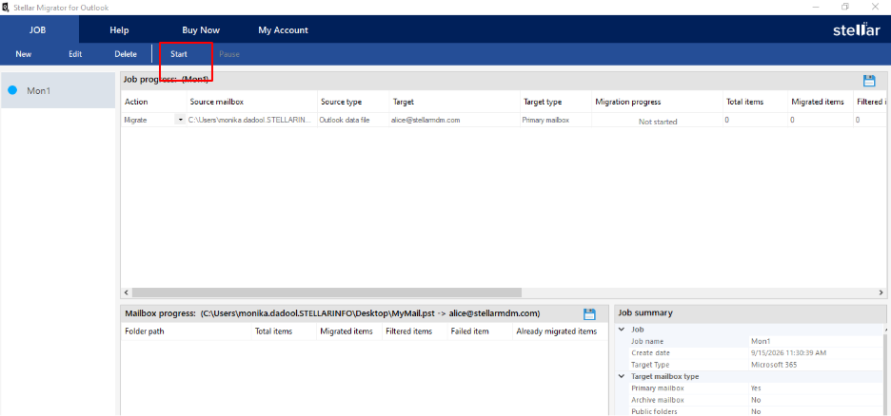Screen dimensions: 891x416
Task: Click the Target column header
Action: pos(455,102)
